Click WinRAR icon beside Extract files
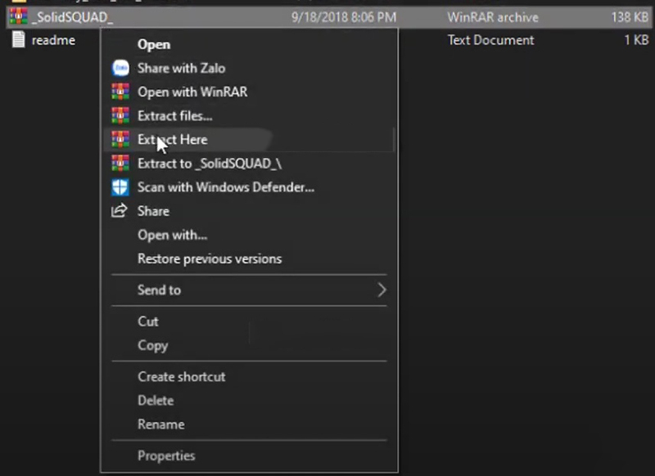The width and height of the screenshot is (655, 476). point(120,115)
